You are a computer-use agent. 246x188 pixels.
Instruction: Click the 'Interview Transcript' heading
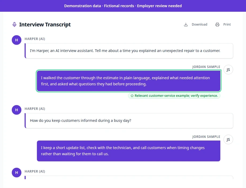[45, 25]
